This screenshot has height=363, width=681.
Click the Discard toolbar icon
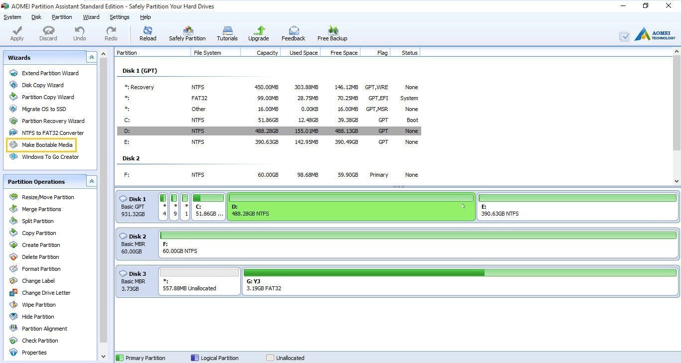tap(48, 31)
